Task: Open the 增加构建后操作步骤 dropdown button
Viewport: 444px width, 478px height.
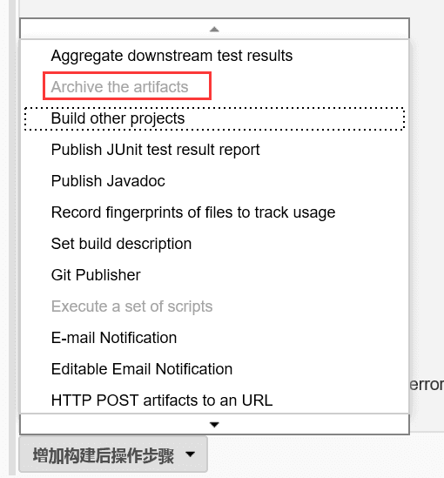Action: 113,454
